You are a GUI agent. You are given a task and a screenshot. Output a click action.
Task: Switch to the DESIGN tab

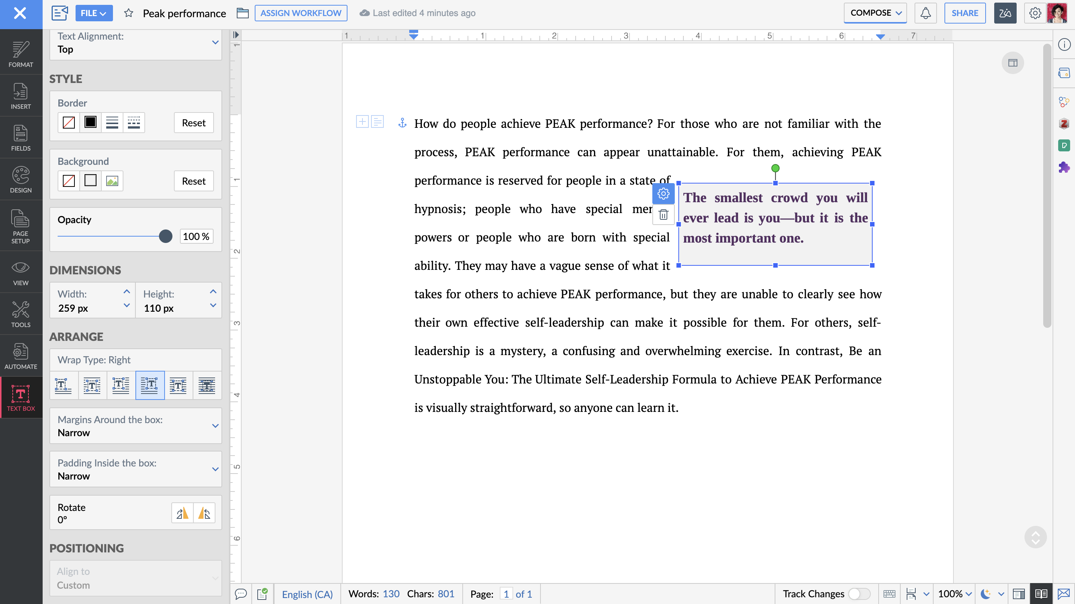21,179
